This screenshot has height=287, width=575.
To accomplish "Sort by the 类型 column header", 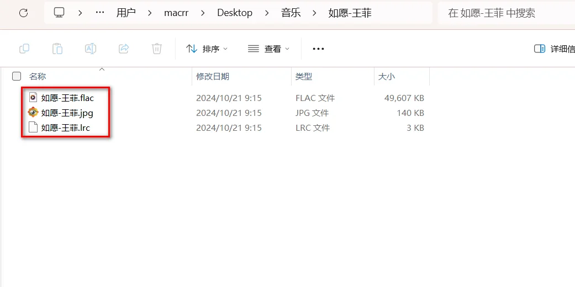I will tap(304, 76).
